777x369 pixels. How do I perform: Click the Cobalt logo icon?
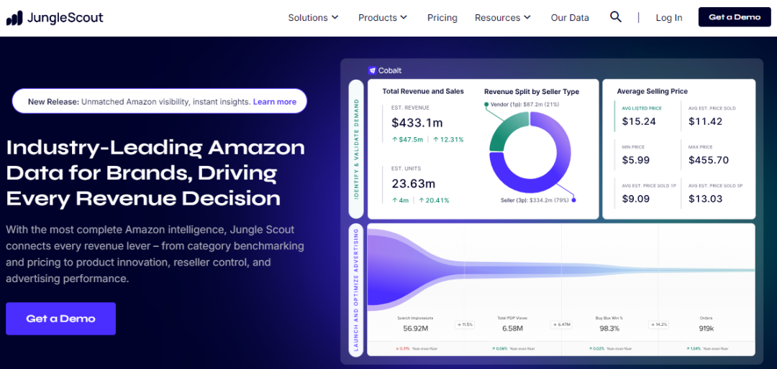(x=372, y=70)
